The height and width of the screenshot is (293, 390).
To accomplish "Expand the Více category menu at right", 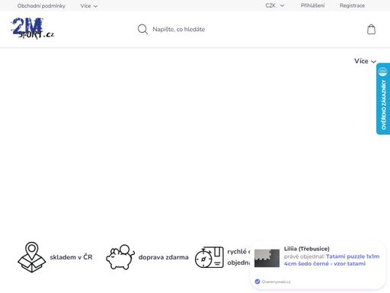I will 365,61.
